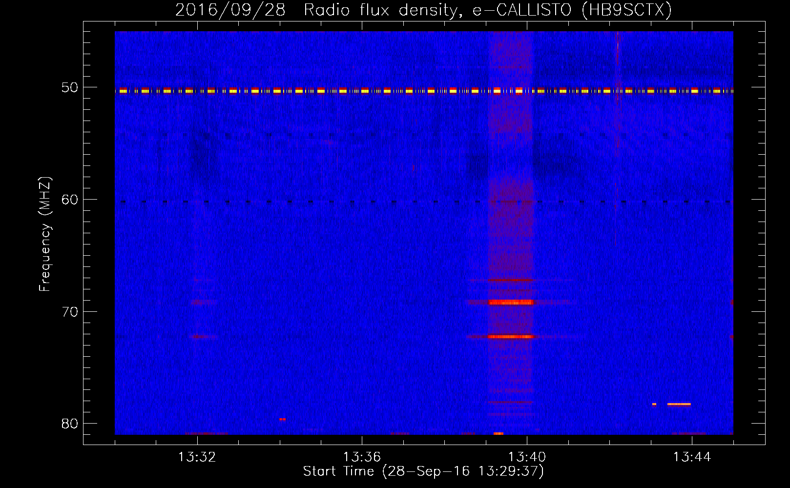This screenshot has width=790, height=488.
Task: Click the orange streak near 78 MHz at 13:43
Action: 679,404
